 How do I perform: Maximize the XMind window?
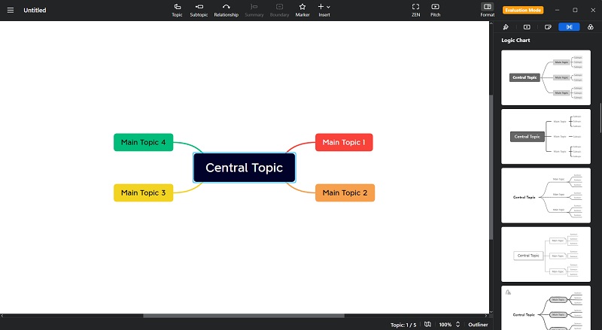[575, 11]
